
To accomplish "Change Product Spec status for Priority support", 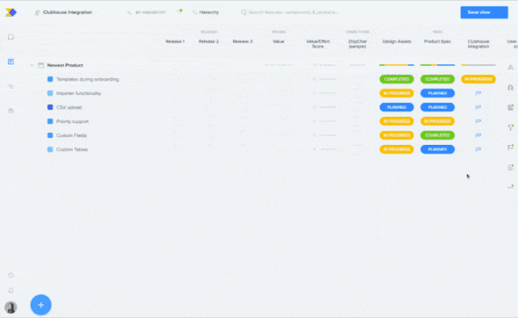I will point(437,122).
